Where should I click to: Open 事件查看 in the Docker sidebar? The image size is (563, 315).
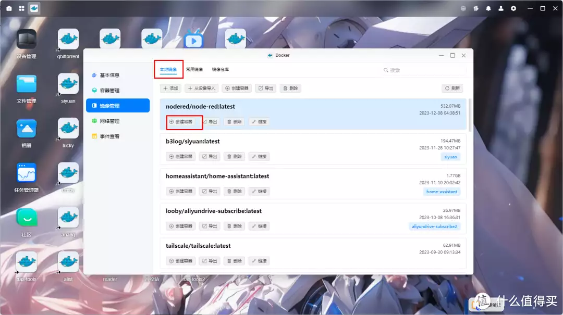(109, 136)
